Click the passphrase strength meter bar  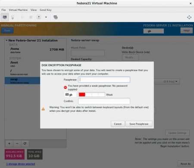point(91,95)
